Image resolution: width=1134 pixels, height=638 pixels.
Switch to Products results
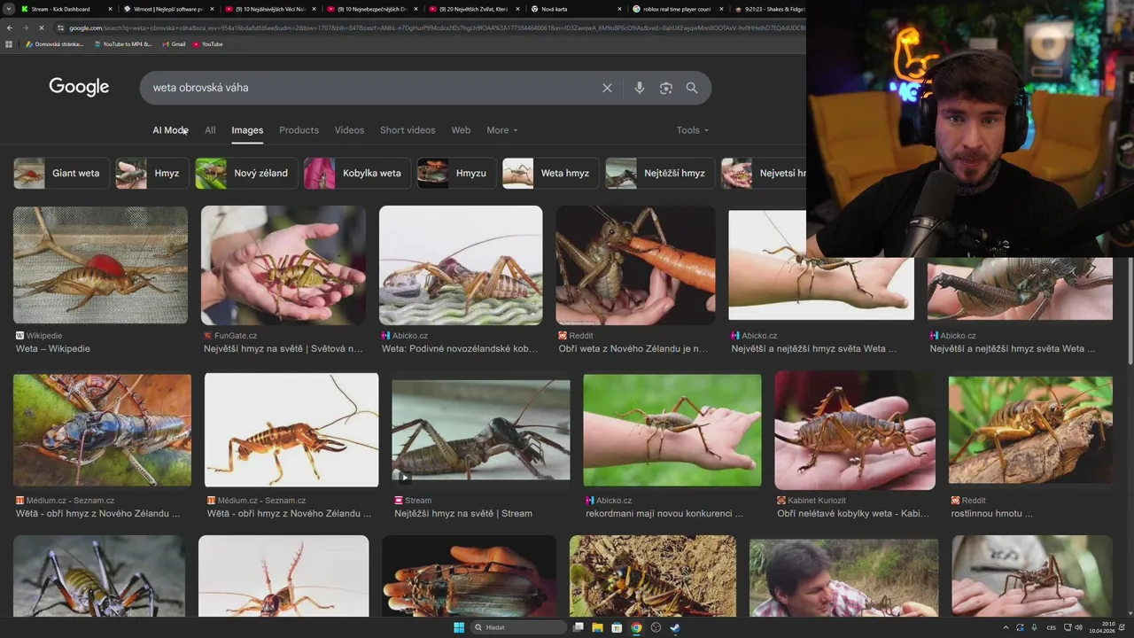(x=299, y=130)
